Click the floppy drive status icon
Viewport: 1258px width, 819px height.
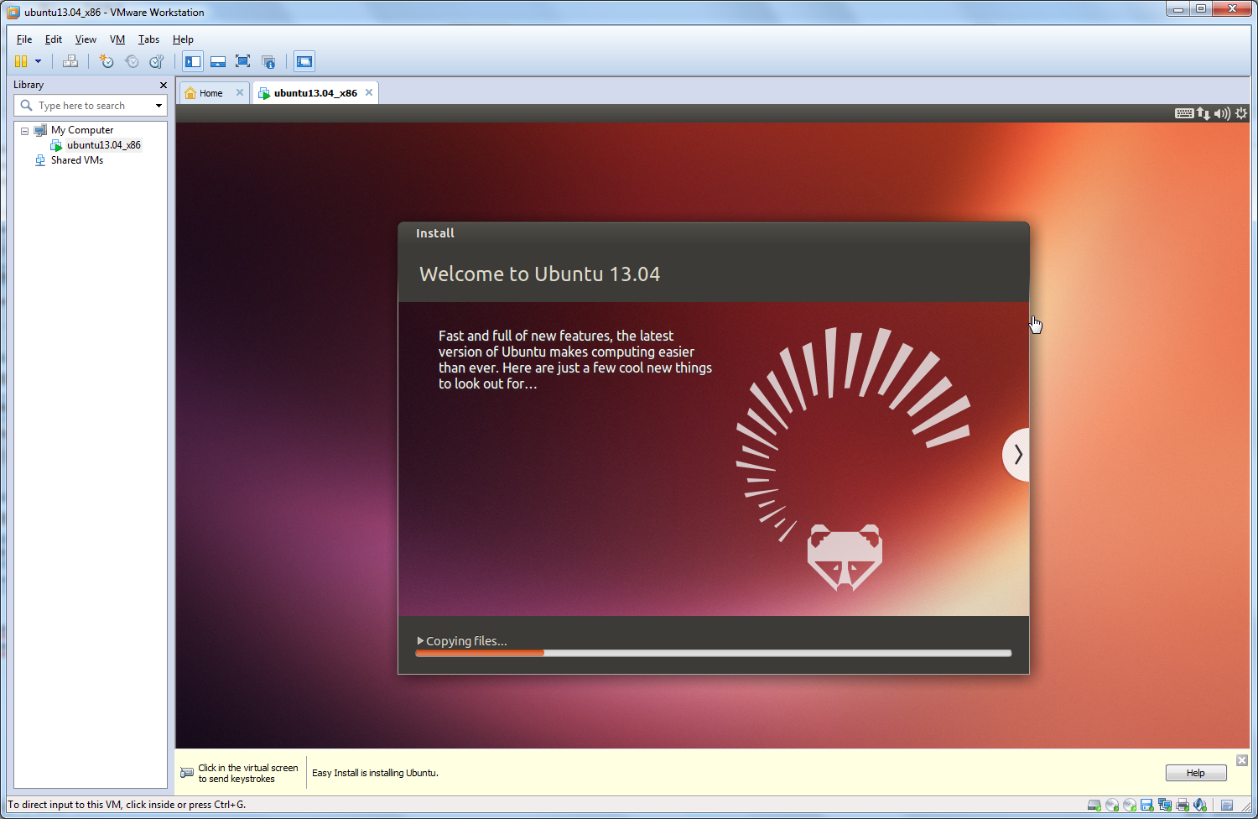click(1147, 806)
